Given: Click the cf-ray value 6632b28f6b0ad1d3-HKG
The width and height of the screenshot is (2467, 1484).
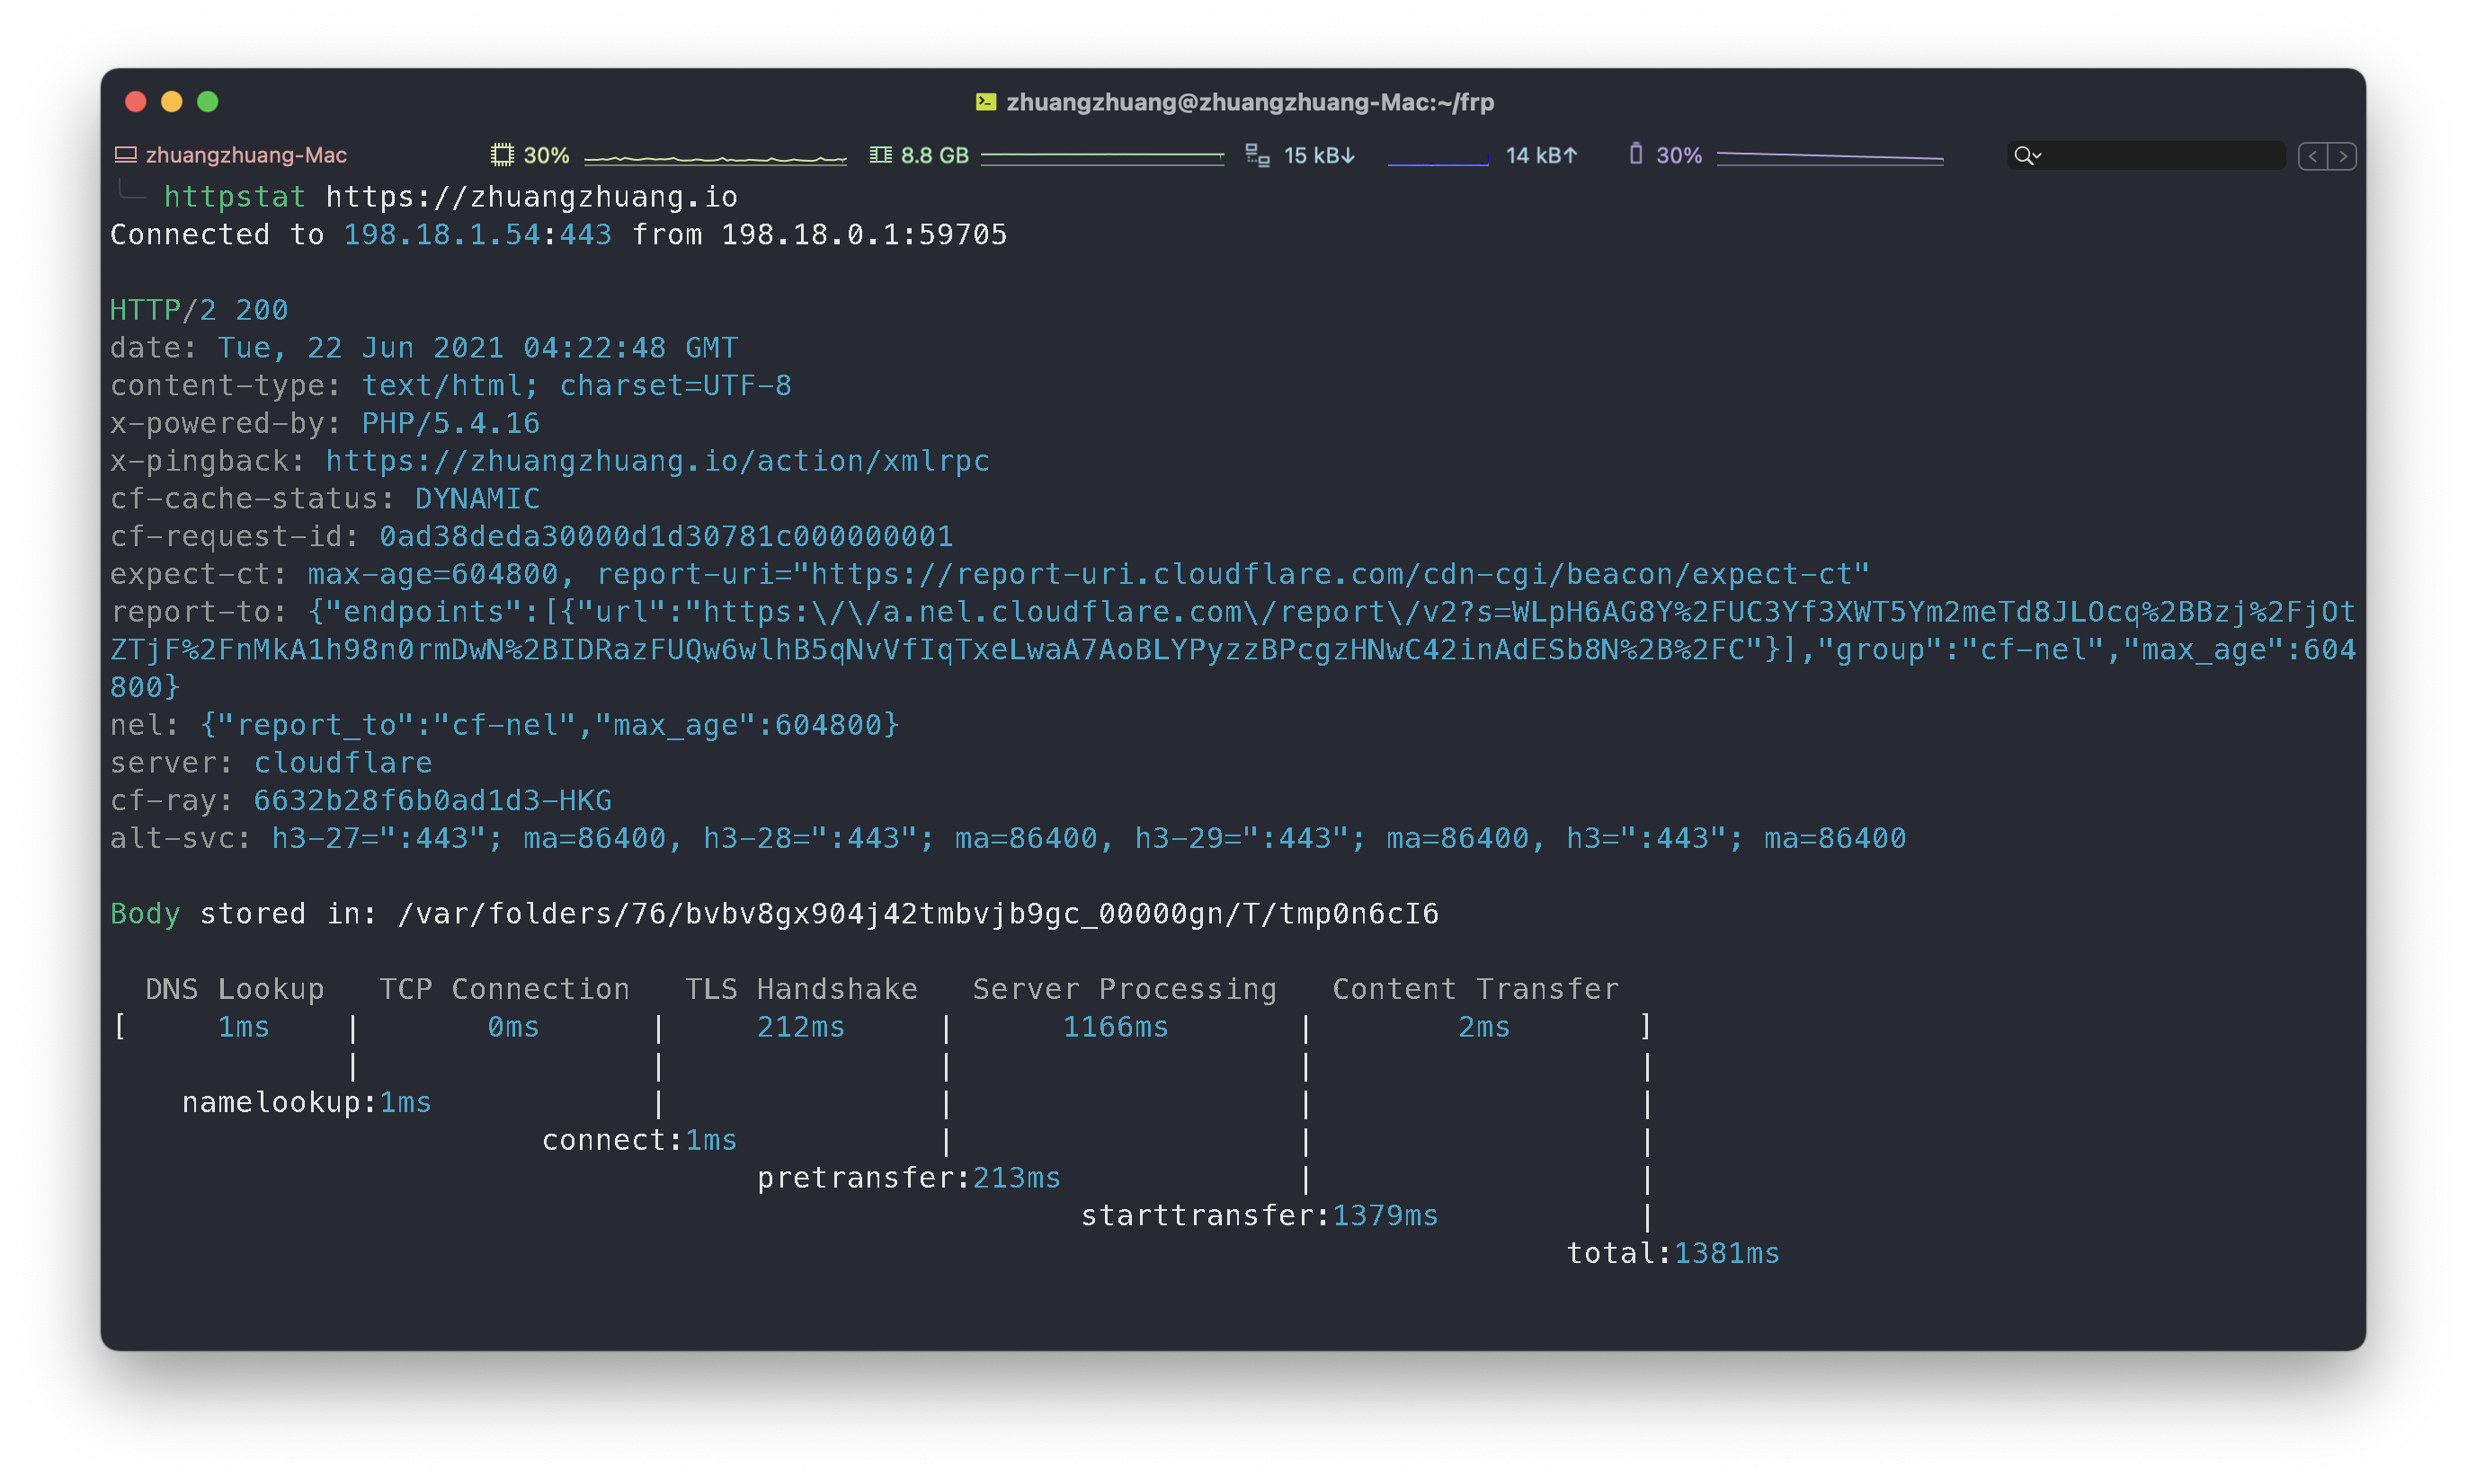Looking at the screenshot, I should click(x=432, y=801).
